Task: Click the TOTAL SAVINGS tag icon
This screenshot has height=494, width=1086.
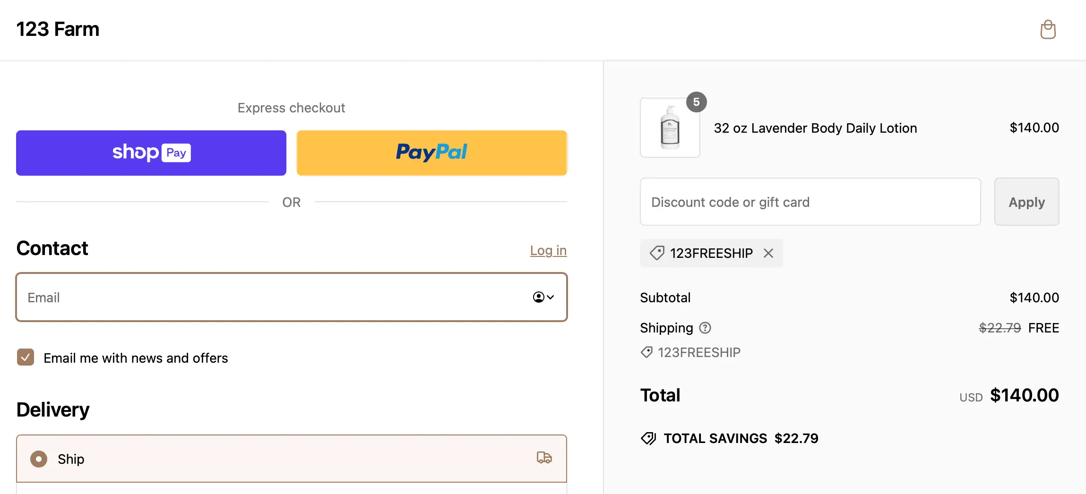Action: click(648, 438)
